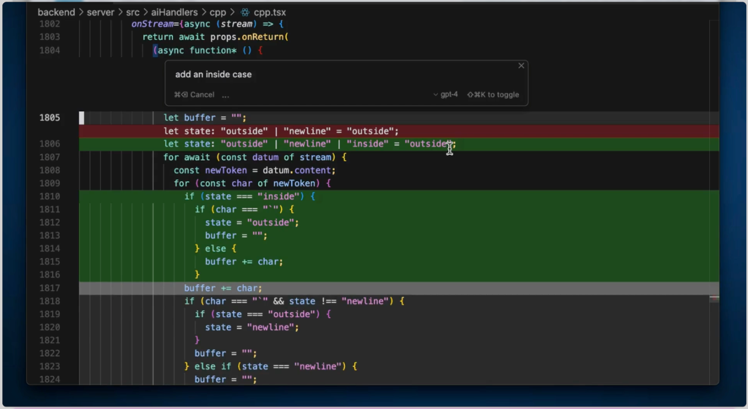Click the deleted red diff line
748x409 pixels.
pos(399,131)
